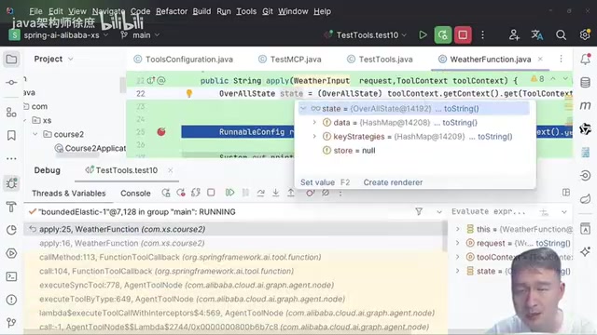Image resolution: width=597 pixels, height=335 pixels.
Task: Select the Course2Applicat… class in tree
Action: click(90, 148)
